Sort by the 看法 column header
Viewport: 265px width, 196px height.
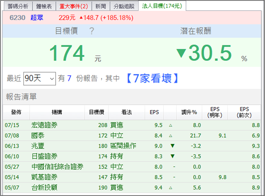[x=126, y=112]
